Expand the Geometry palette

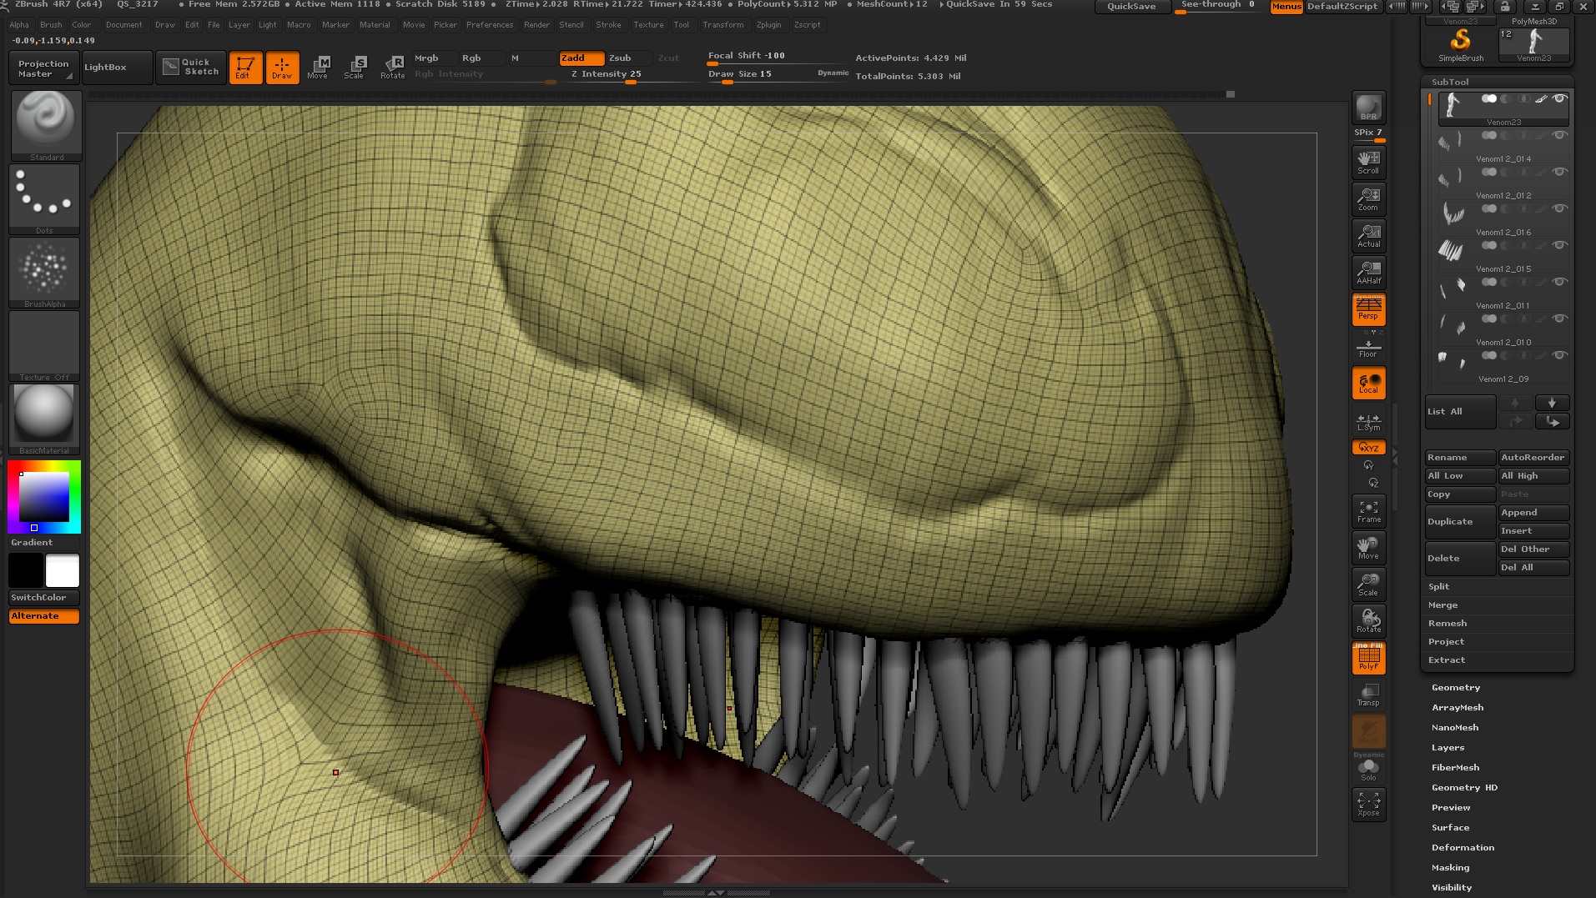pos(1456,688)
